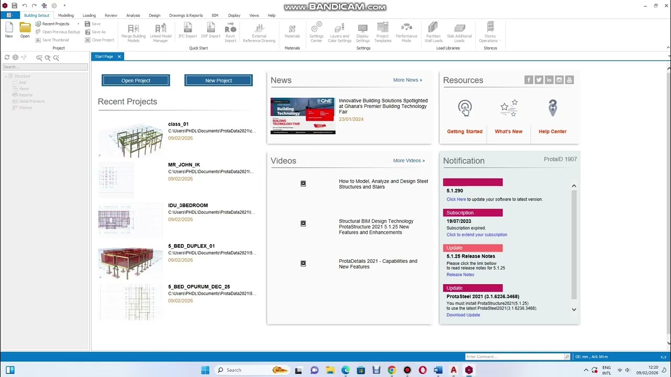The height and width of the screenshot is (377, 671).
Task: Follow the More News link
Action: tap(407, 80)
